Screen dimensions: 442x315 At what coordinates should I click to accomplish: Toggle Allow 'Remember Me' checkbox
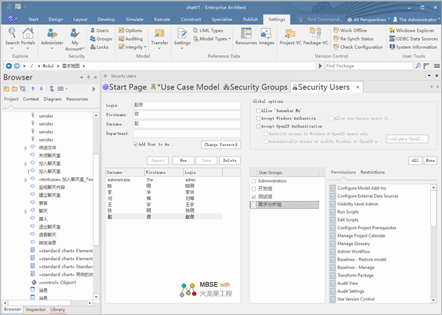258,110
